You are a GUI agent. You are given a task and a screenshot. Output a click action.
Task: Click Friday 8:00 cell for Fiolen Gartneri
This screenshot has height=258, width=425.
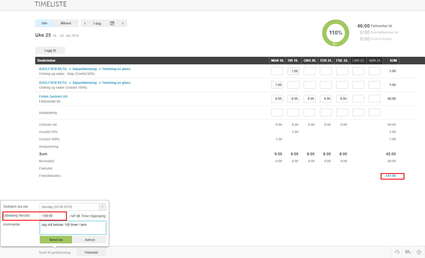point(342,99)
